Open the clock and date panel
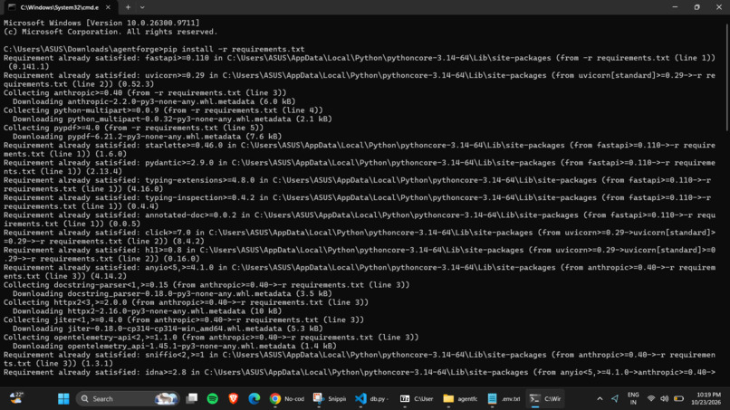Image resolution: width=730 pixels, height=410 pixels. click(x=706, y=399)
